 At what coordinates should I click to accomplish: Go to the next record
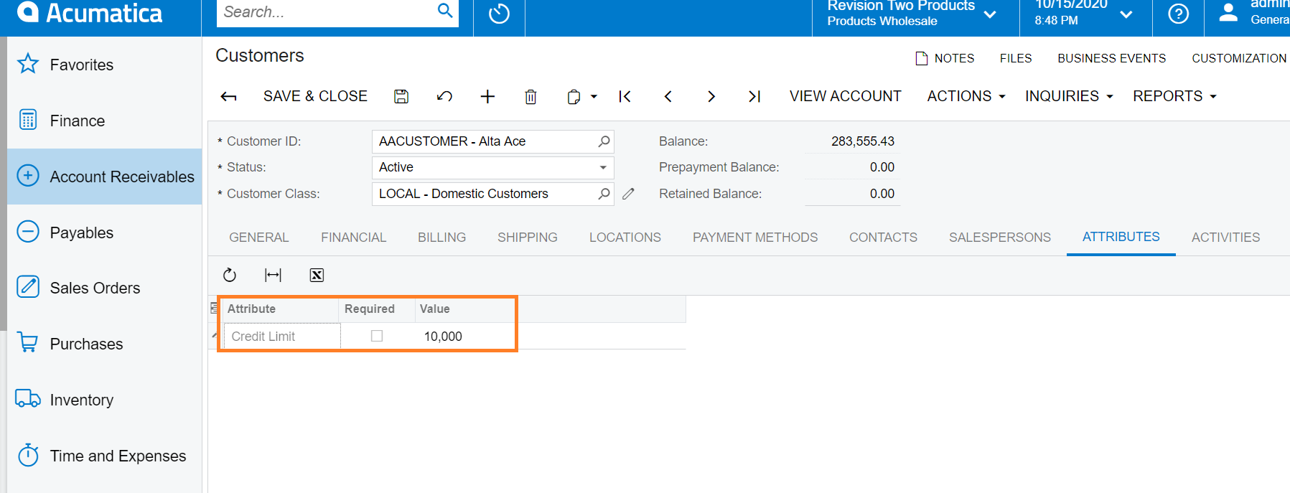point(711,96)
